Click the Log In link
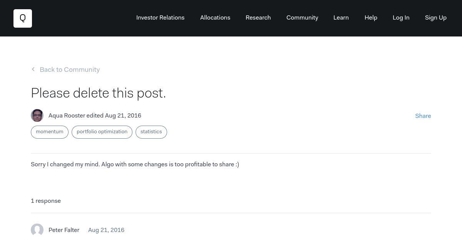 (401, 18)
